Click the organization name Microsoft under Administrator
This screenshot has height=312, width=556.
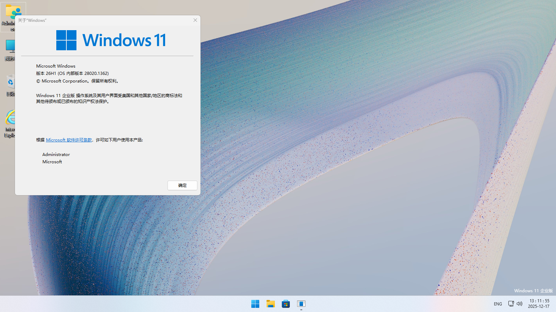52,162
